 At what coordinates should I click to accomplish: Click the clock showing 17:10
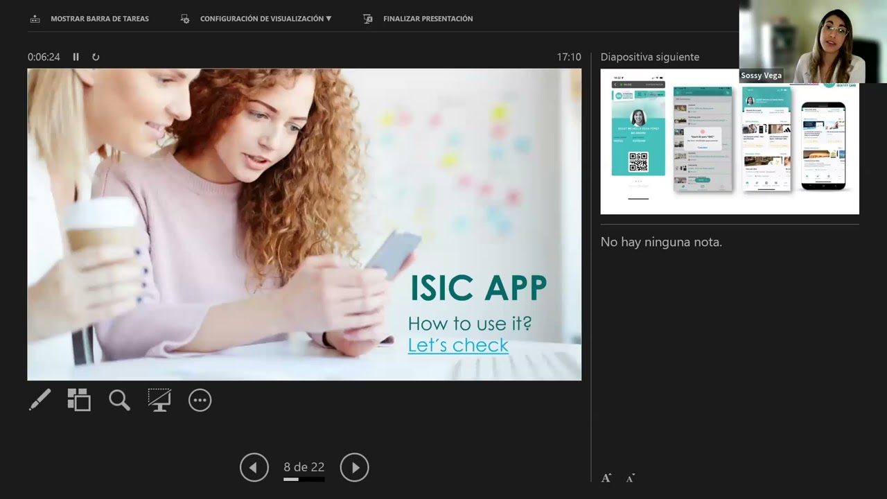coord(569,57)
